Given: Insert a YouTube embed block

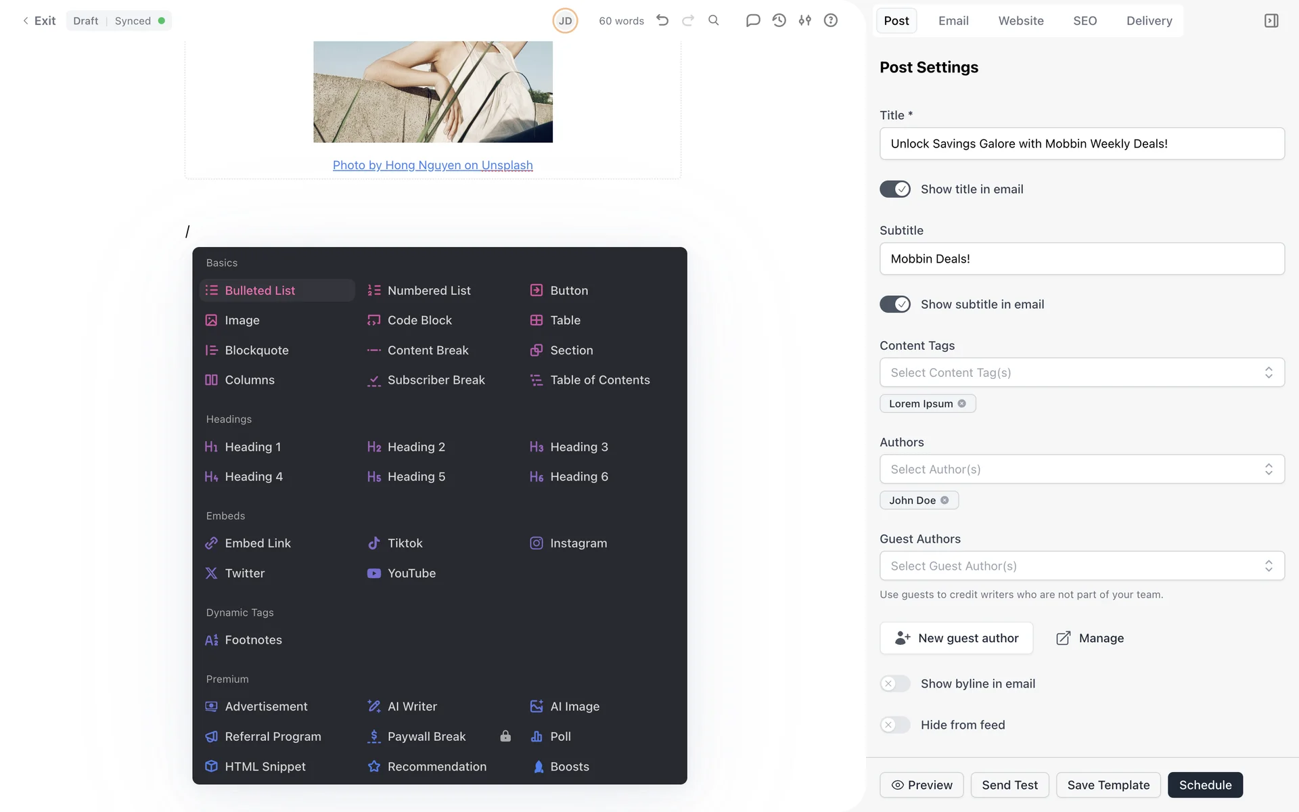Looking at the screenshot, I should point(411,573).
